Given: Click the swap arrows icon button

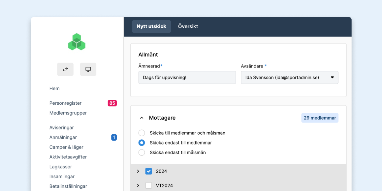Looking at the screenshot, I should [65, 69].
